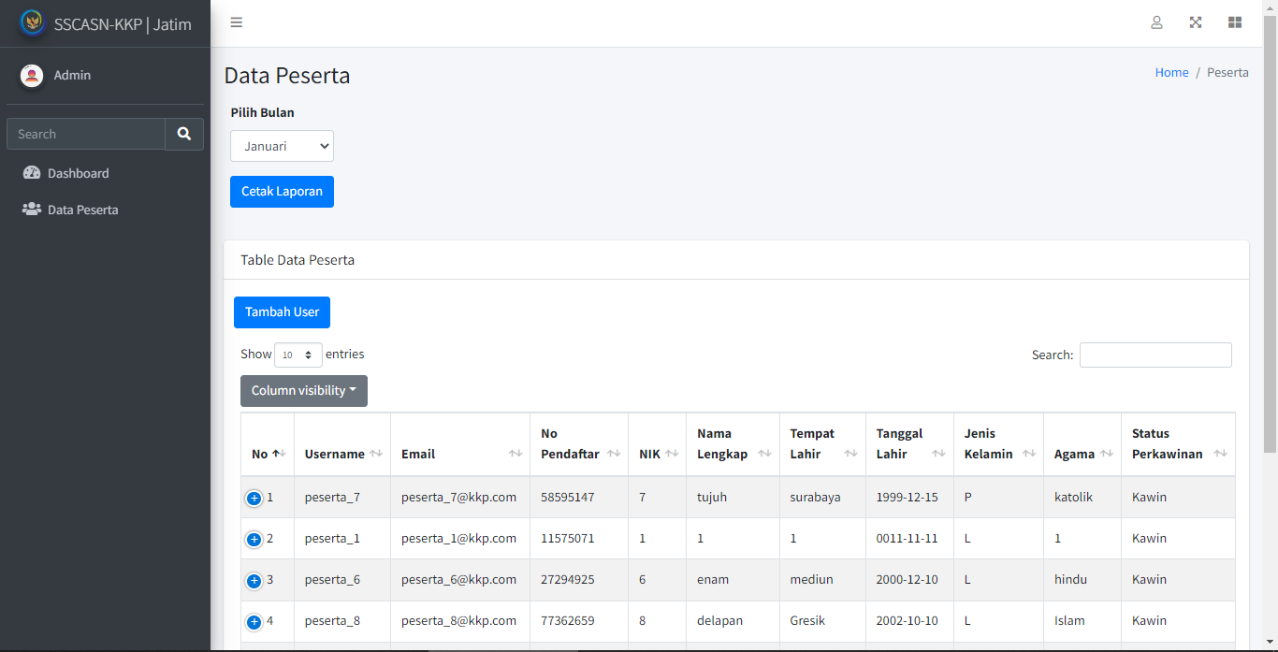Open the Home breadcrumb link
The height and width of the screenshot is (652, 1278).
[x=1171, y=72]
